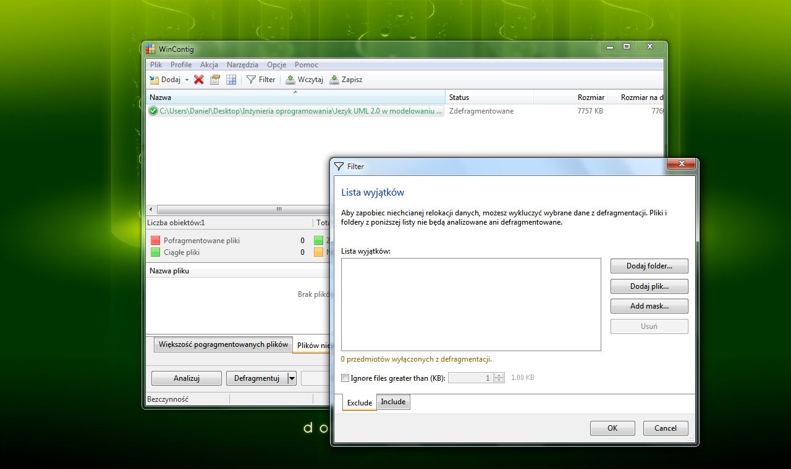Select the Plików nie tab in WinContig

click(311, 346)
